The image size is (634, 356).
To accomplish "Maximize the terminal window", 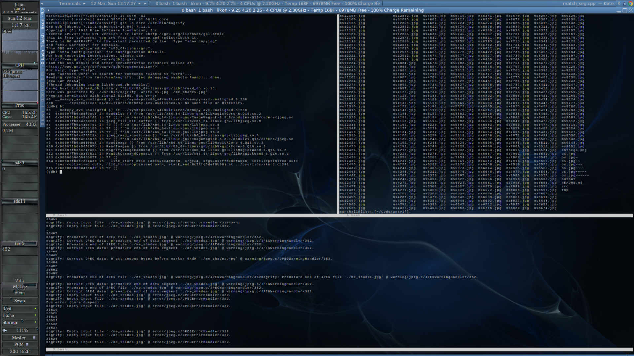I will 625,10.
